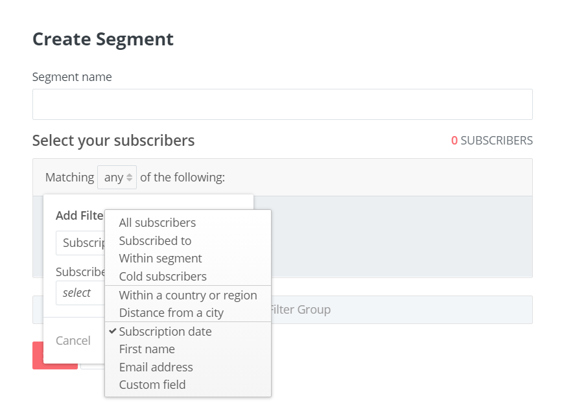Select 'Cold subscribers' filter option
This screenshot has width=564, height=418.
point(163,277)
